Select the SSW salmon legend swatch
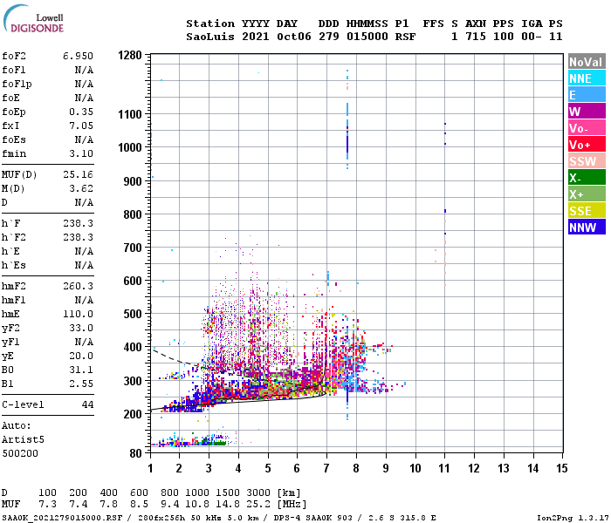 tap(587, 161)
